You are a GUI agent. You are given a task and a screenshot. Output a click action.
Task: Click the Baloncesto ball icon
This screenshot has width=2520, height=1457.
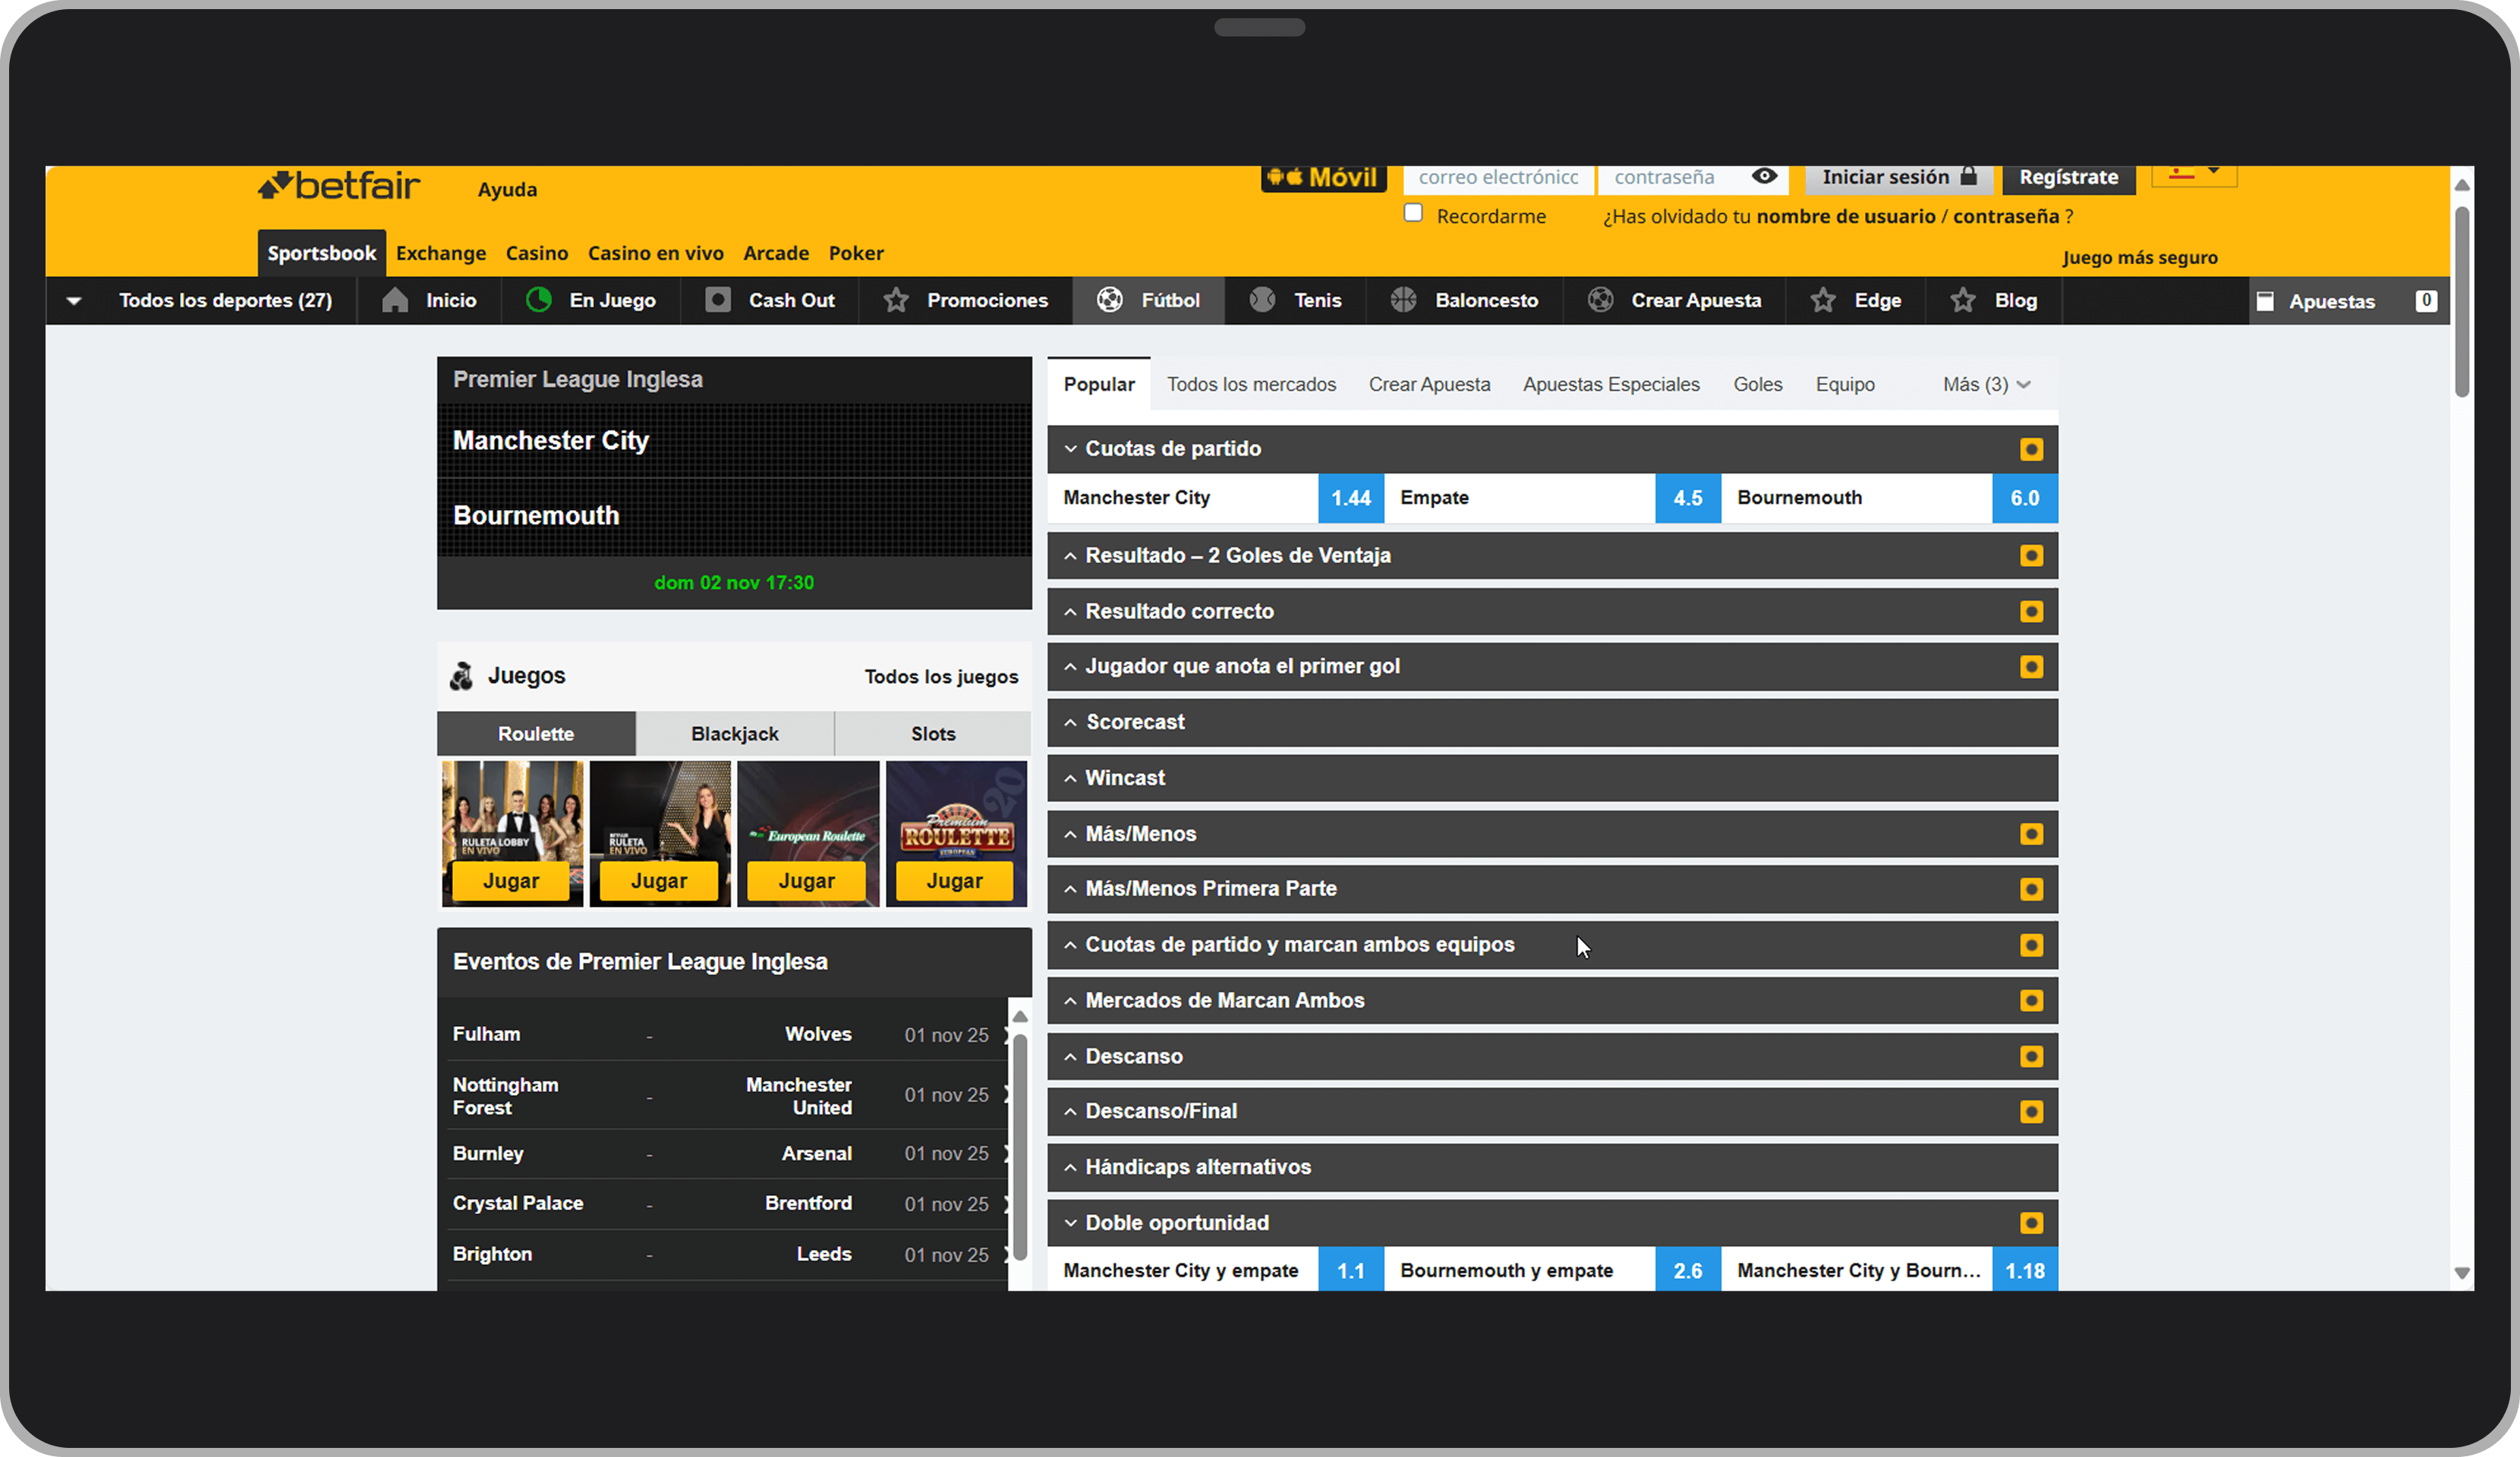(1404, 300)
